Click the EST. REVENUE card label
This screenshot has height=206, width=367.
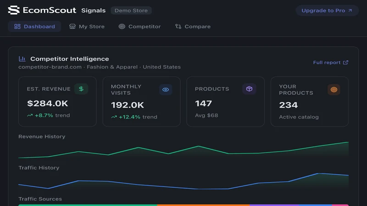49,89
